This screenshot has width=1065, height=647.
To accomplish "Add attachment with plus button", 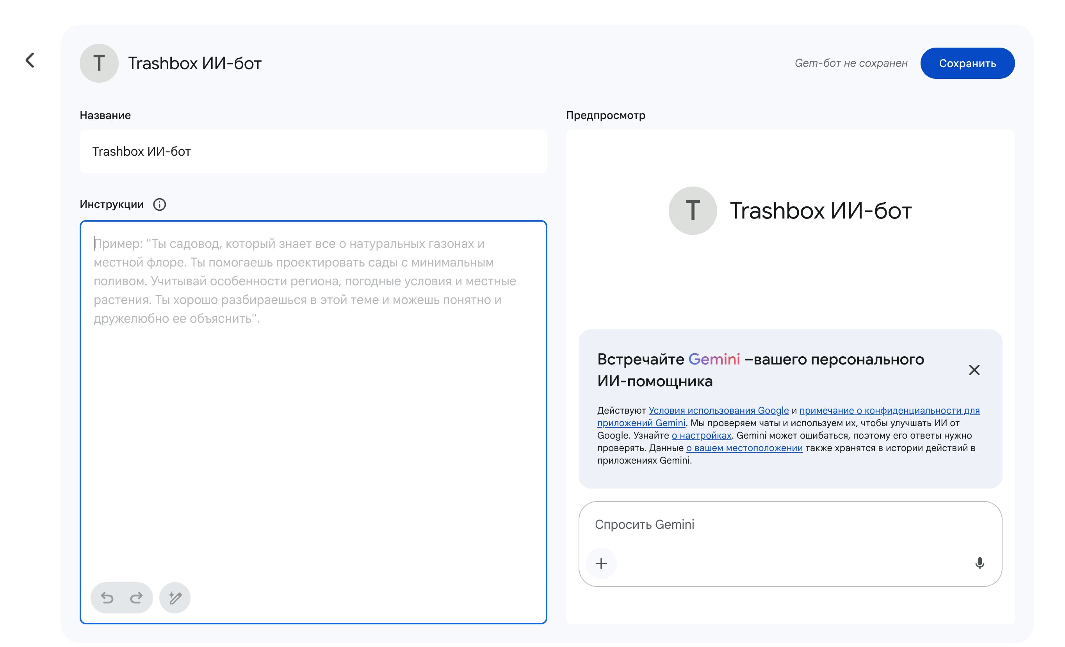I will 601,563.
